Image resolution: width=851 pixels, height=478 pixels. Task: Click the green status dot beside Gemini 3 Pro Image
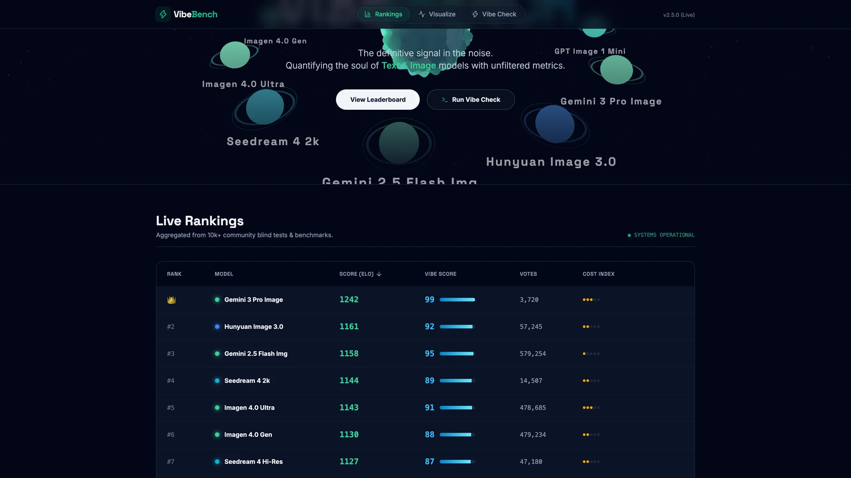pyautogui.click(x=217, y=300)
